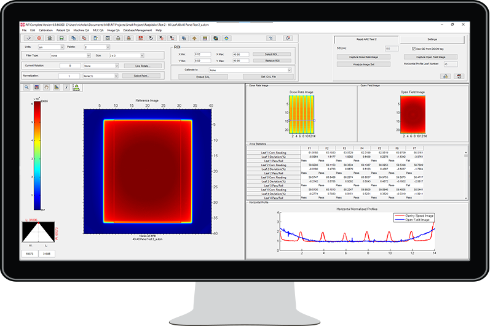The width and height of the screenshot is (490, 326).
Task: Select the histogram peak tool icon
Action: coord(76,88)
